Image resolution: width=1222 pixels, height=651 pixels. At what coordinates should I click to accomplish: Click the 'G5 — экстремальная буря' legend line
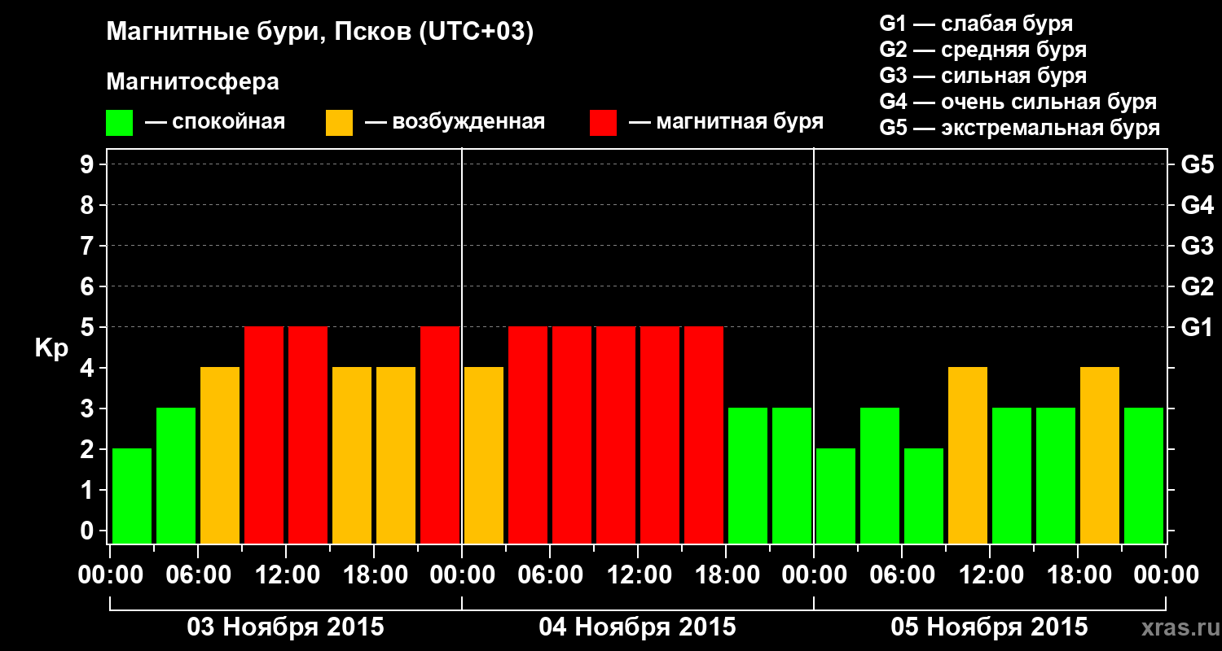point(1020,128)
